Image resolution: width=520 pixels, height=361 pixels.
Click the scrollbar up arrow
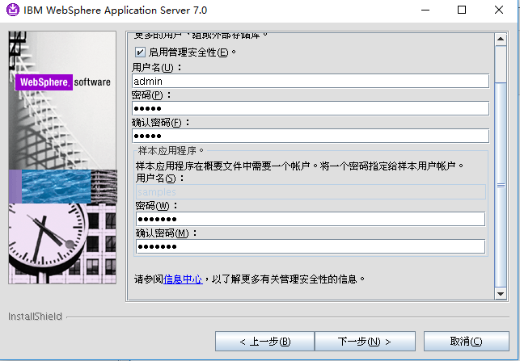tap(501, 40)
